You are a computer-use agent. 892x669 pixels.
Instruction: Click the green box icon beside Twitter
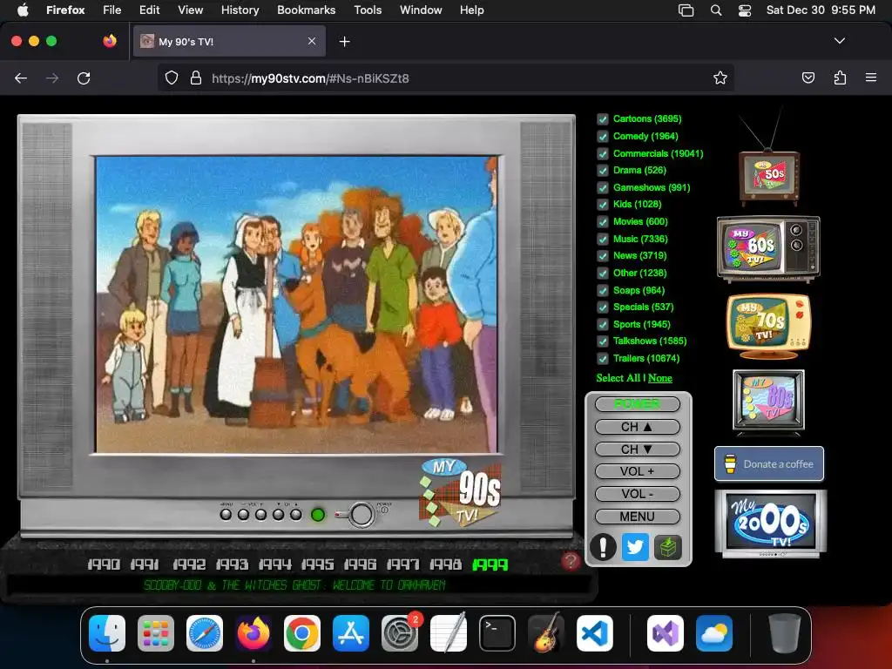tap(668, 547)
